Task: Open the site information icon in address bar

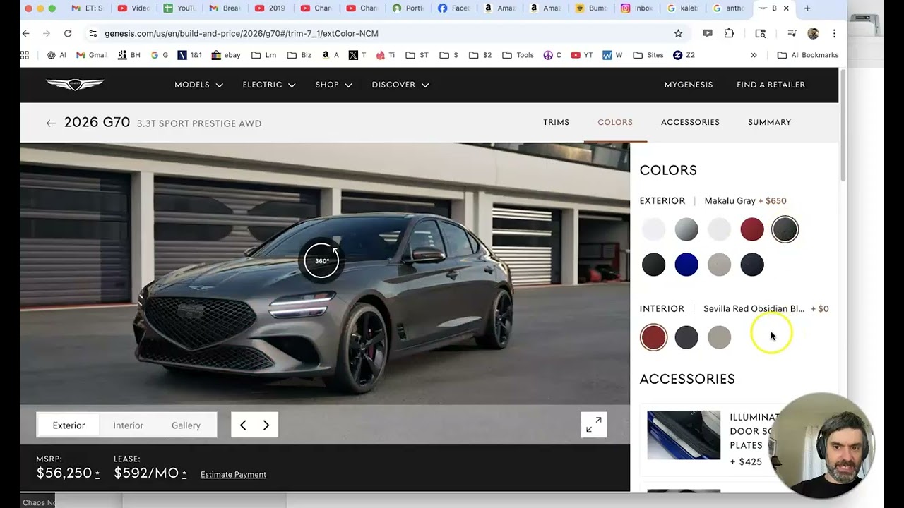Action: coord(93,33)
